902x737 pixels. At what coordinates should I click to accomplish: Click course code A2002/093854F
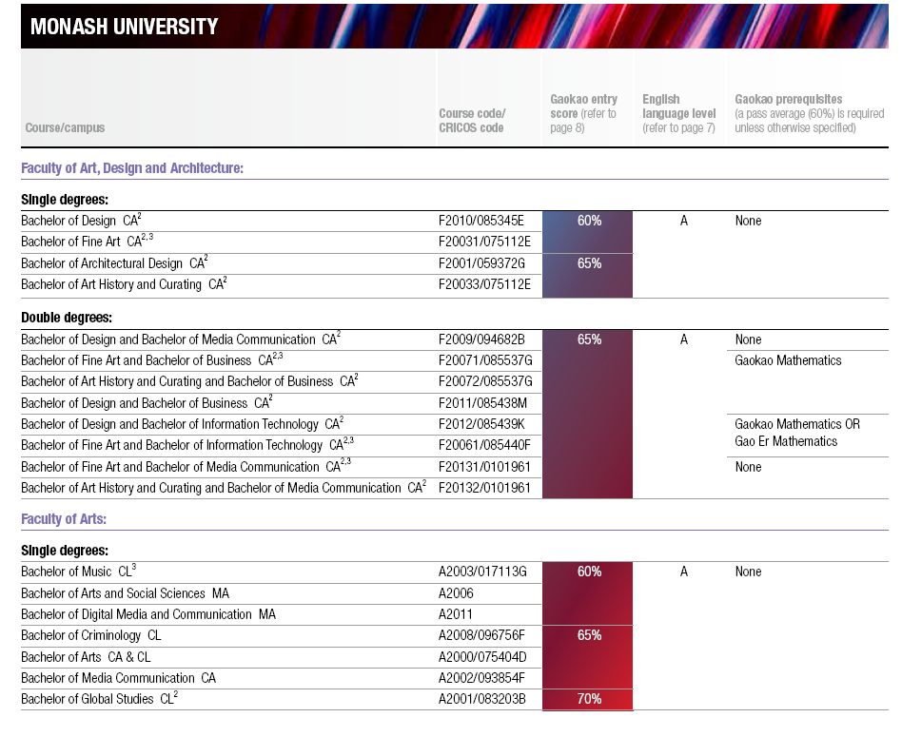[x=481, y=678]
